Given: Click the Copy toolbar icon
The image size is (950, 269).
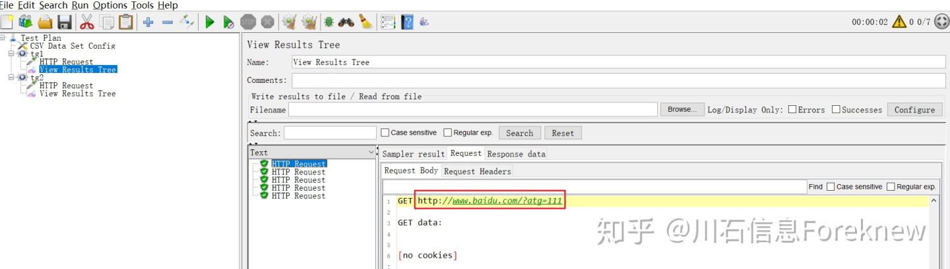Looking at the screenshot, I should [106, 22].
